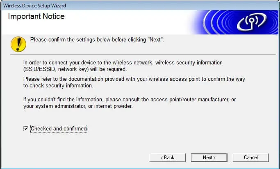Screen dimensions: 280x169
Task: Click the horizontal separator line below the notice
Action: [164, 55]
